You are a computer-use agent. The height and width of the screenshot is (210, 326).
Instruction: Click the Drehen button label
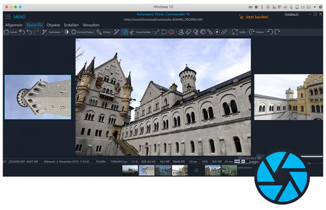pyautogui.click(x=260, y=32)
